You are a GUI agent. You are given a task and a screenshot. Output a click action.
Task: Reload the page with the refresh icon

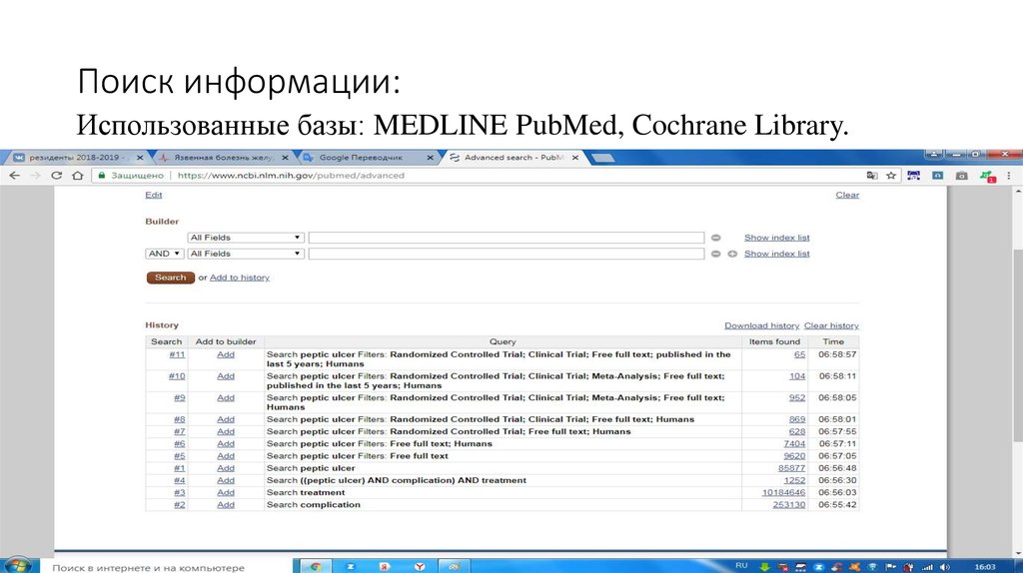click(56, 176)
